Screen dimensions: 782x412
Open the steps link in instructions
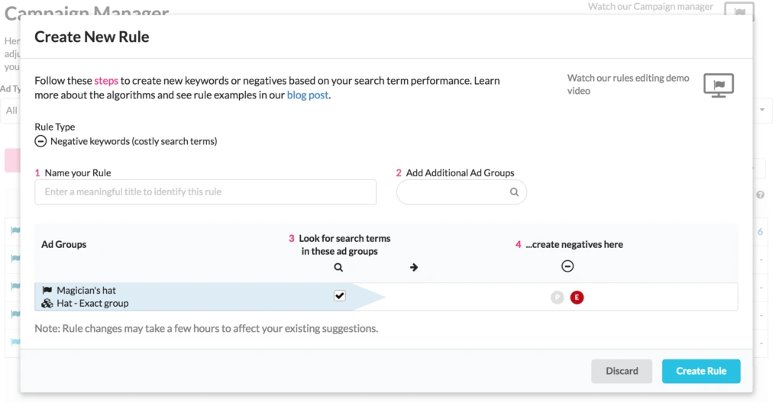[x=105, y=81]
